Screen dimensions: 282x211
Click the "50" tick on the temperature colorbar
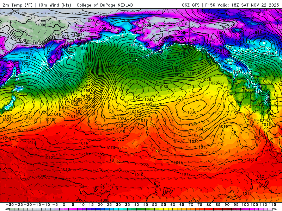(x=154, y=205)
